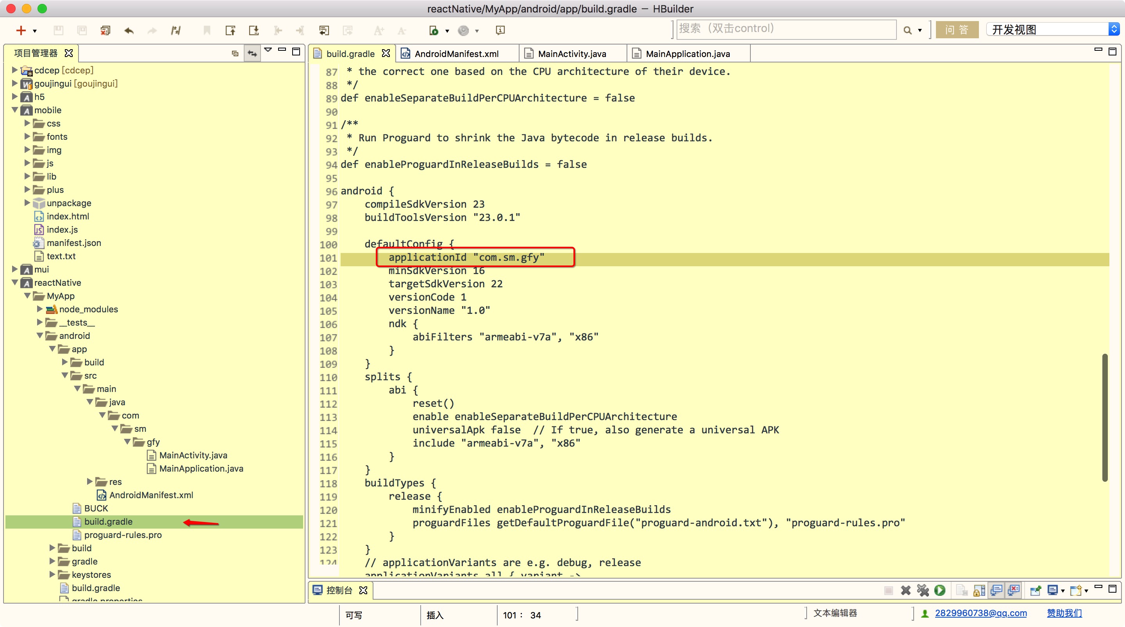The image size is (1125, 627).
Task: Open the 开发视图 perspective combo box
Action: click(x=1052, y=29)
